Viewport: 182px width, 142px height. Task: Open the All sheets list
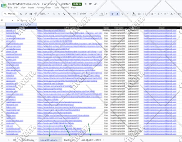[15, 140]
